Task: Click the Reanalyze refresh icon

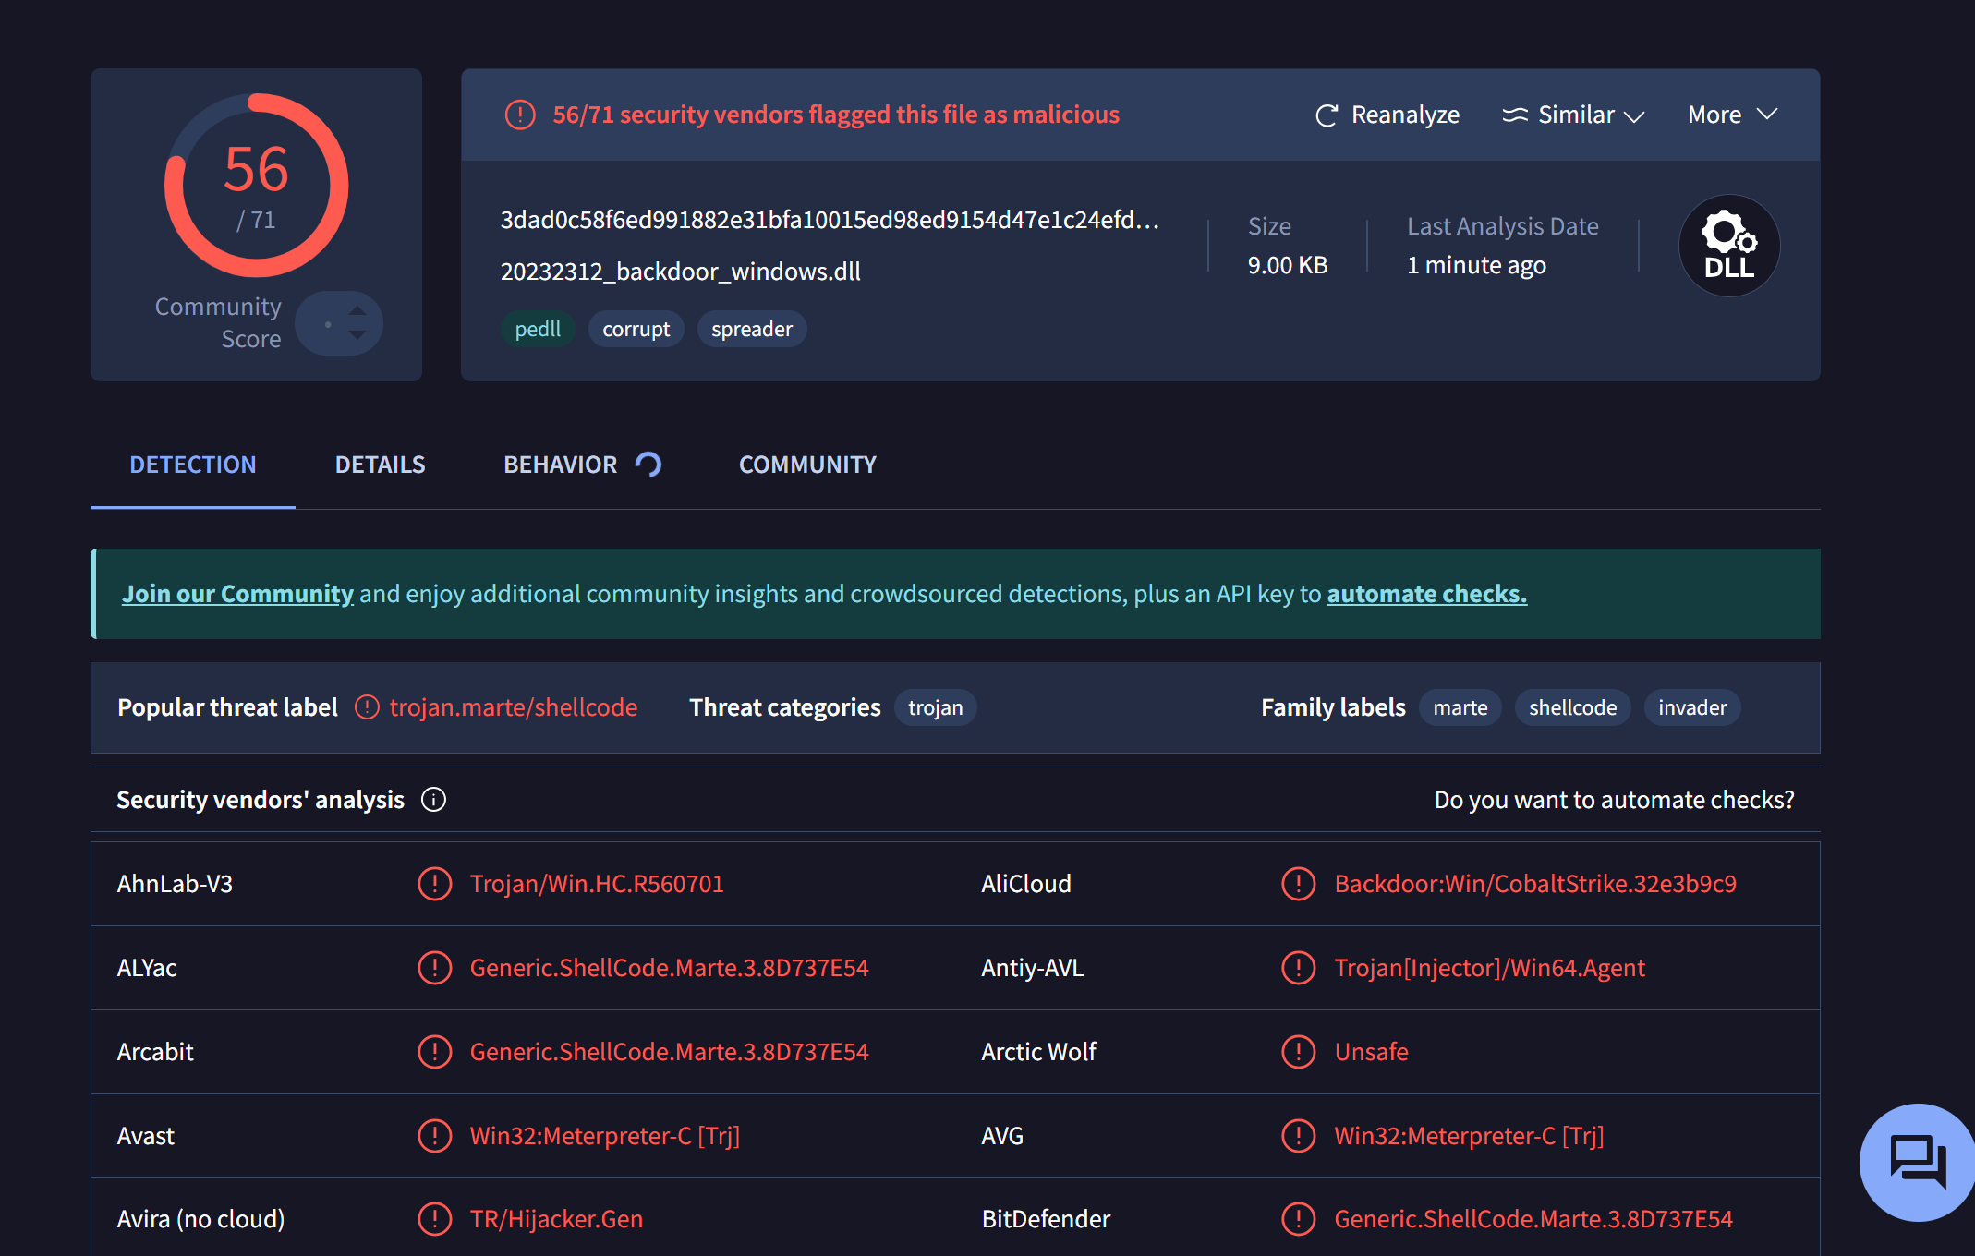Action: coord(1327,115)
